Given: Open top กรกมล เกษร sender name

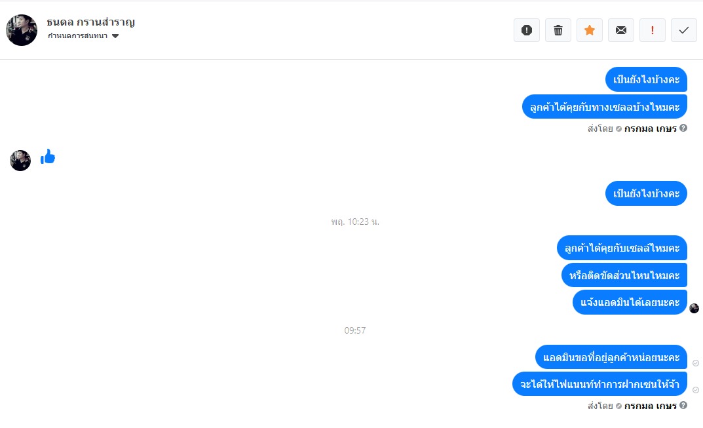Looking at the screenshot, I should coord(650,128).
